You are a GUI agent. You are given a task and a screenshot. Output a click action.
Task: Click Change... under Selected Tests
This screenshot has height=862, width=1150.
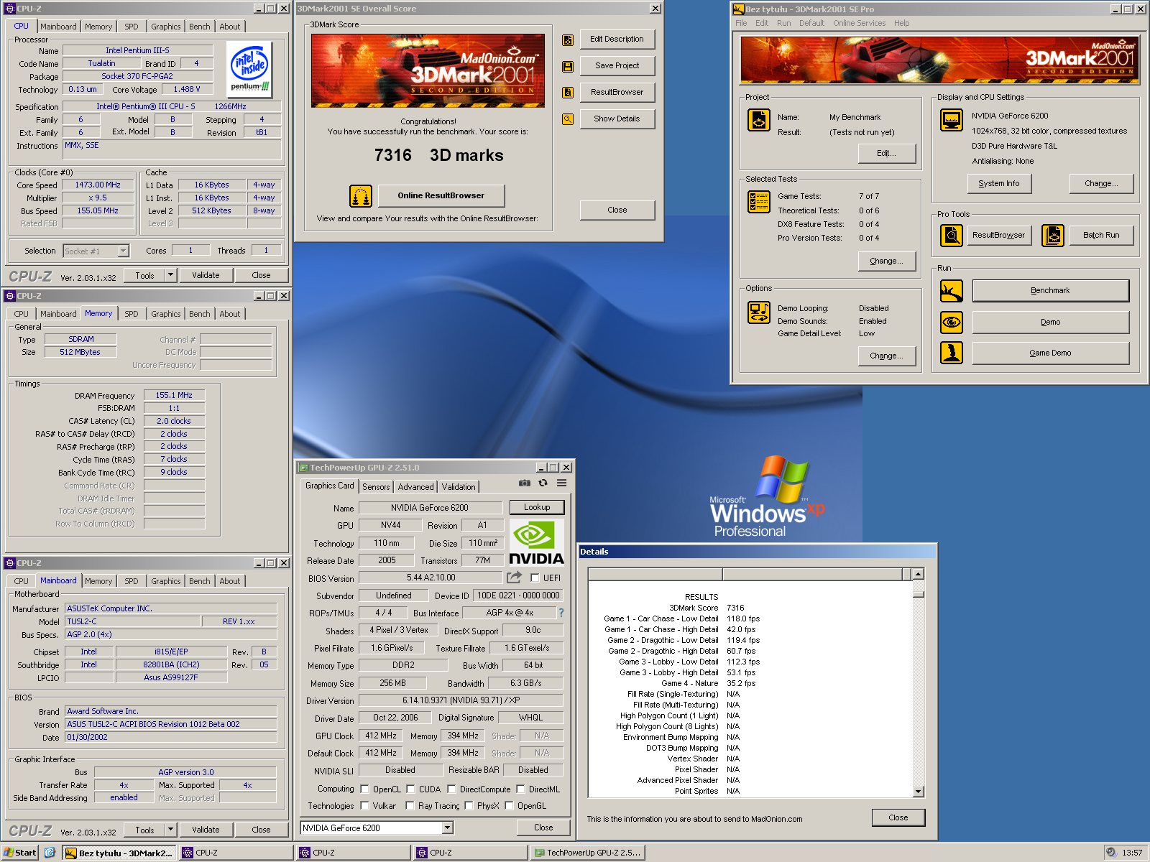click(886, 261)
